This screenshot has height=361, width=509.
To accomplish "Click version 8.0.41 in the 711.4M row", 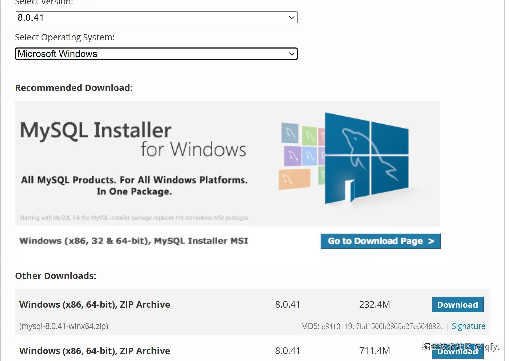I will click(x=288, y=351).
